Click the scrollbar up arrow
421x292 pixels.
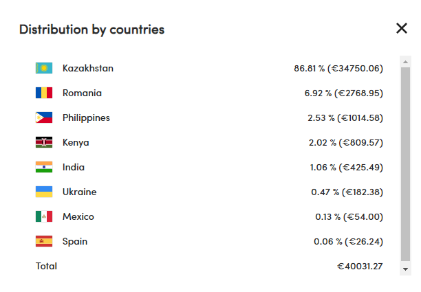tap(405, 62)
